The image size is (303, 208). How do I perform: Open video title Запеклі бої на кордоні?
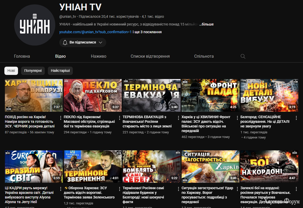point(265,195)
